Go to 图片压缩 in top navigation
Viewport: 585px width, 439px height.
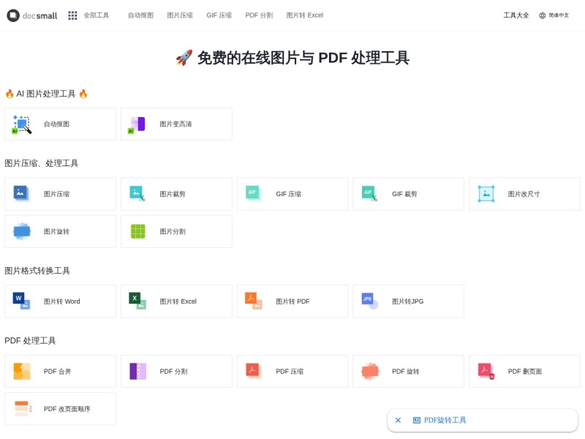(180, 15)
